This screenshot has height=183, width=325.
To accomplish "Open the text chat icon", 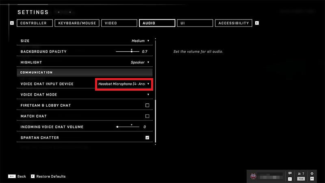I will (x=290, y=173).
